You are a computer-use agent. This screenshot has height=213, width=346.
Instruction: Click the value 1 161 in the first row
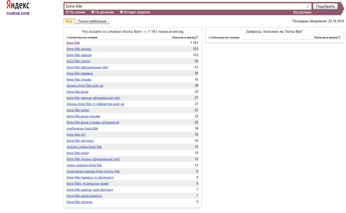click(x=194, y=43)
